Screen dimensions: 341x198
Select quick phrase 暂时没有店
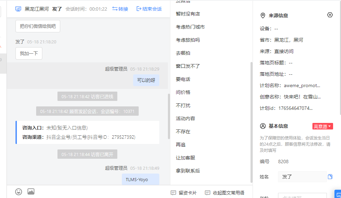point(188,14)
